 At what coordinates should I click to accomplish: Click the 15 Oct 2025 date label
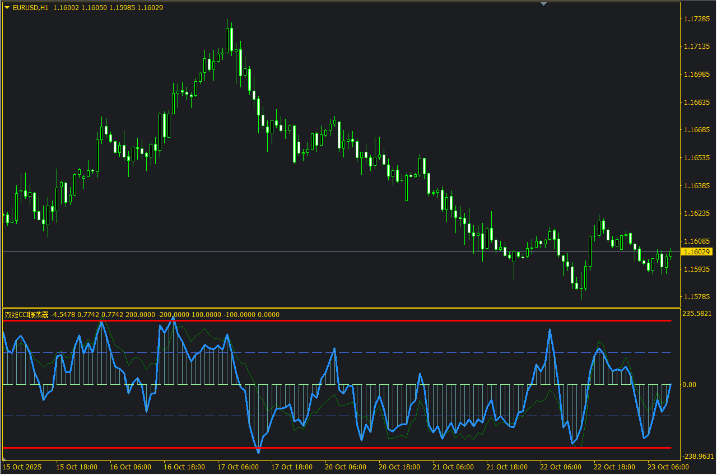[22, 467]
